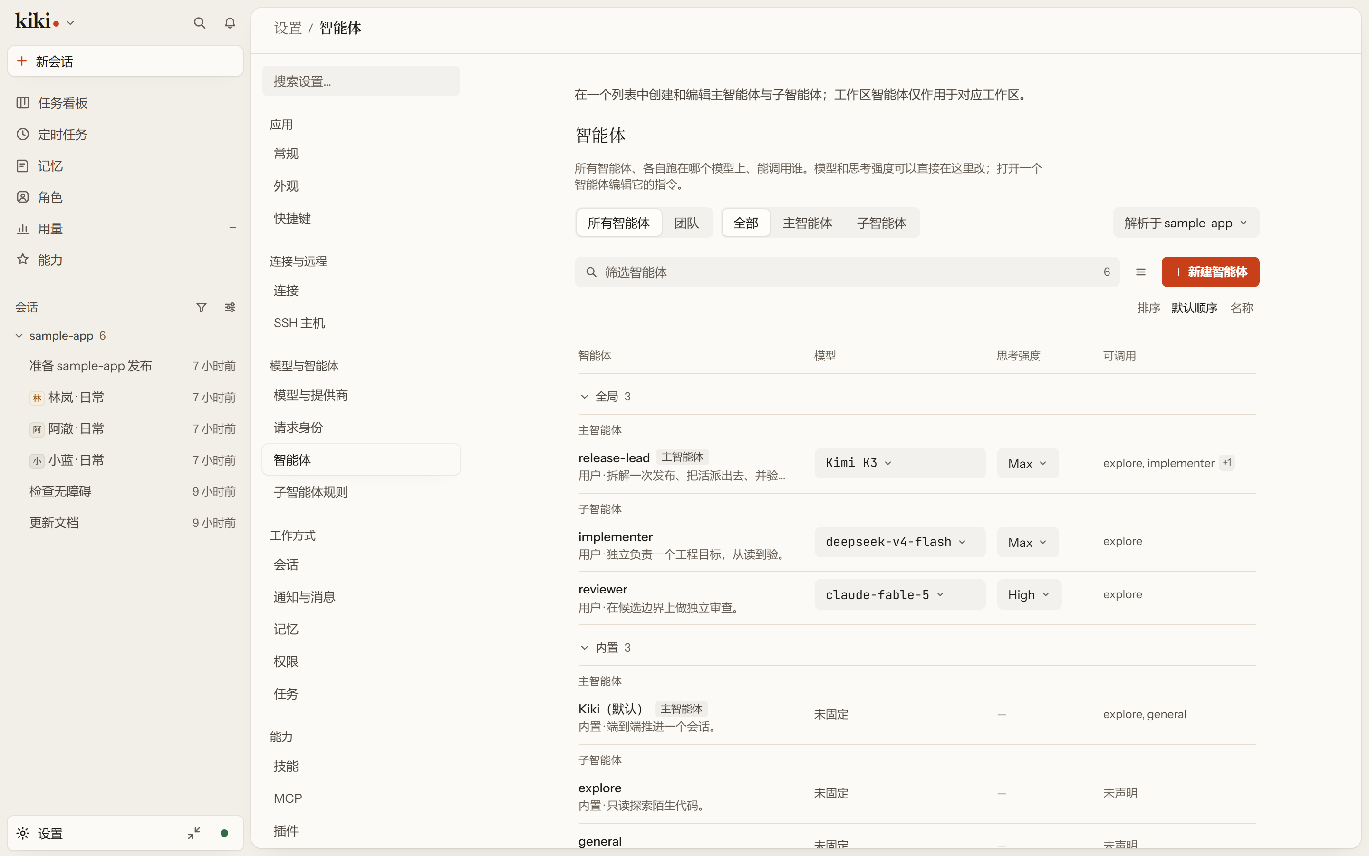Click the 搜索设置 search field
The width and height of the screenshot is (1369, 856).
(x=361, y=81)
